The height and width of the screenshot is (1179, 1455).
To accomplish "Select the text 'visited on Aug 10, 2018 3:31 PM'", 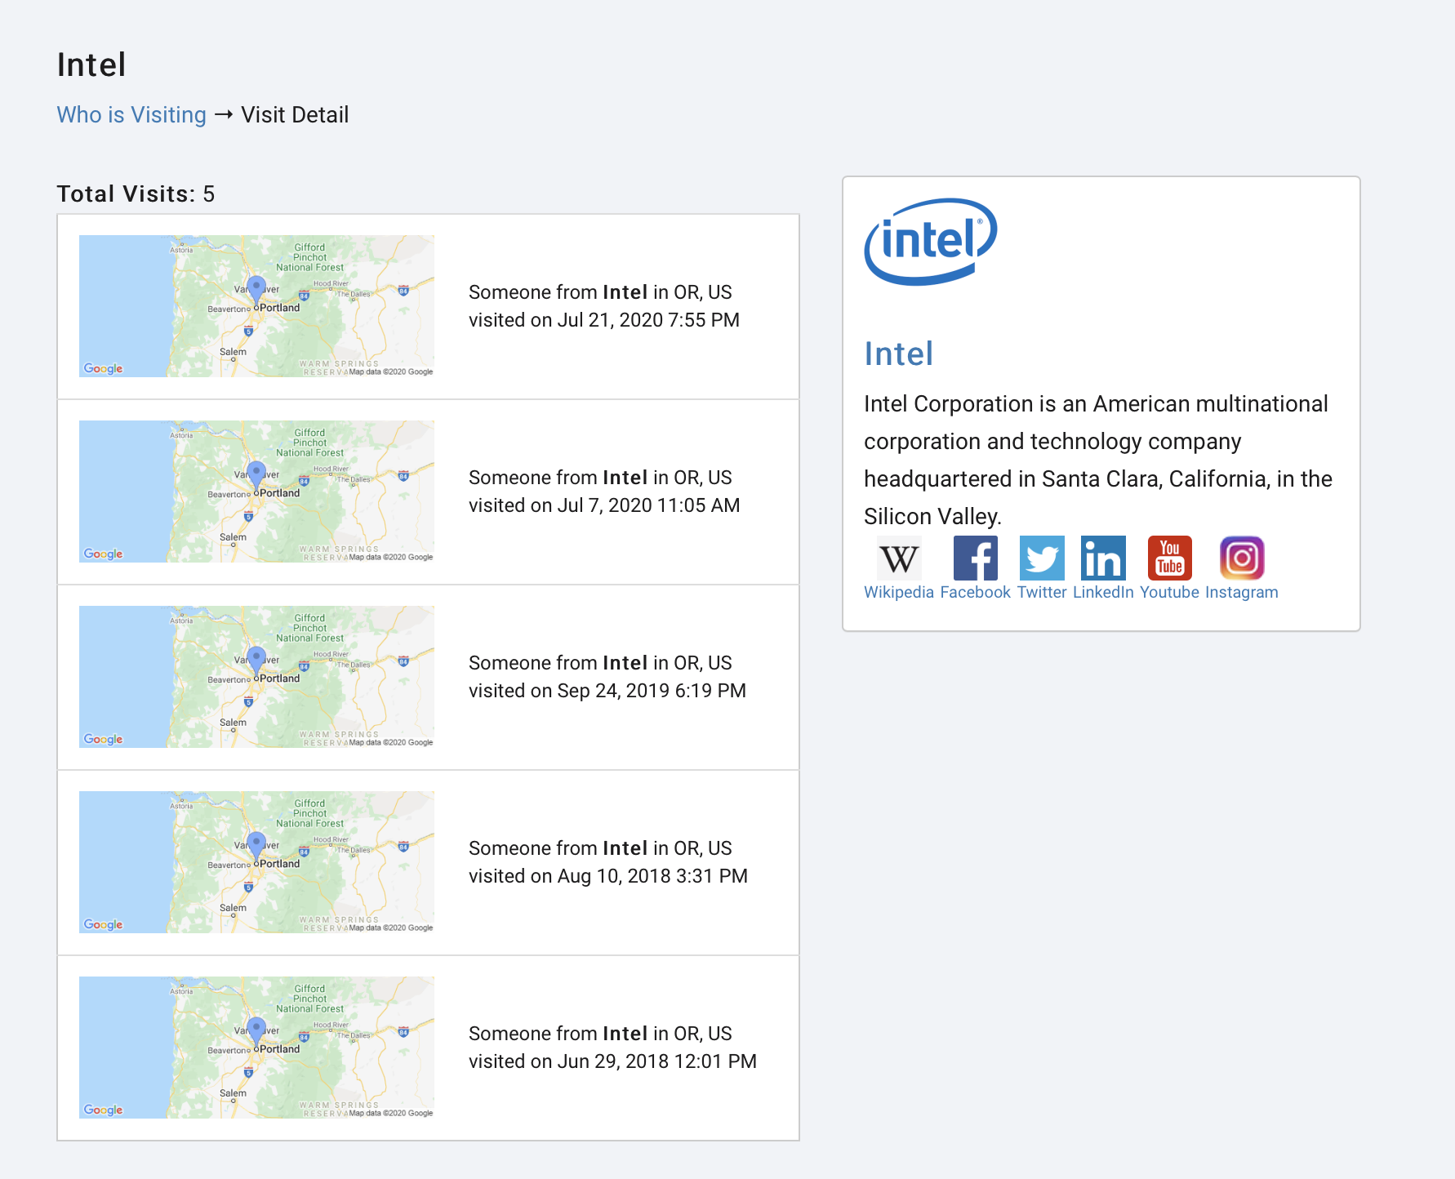I will 608,876.
